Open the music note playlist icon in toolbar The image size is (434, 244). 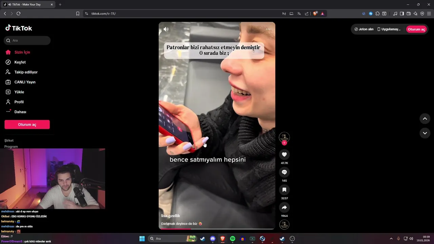(x=395, y=14)
